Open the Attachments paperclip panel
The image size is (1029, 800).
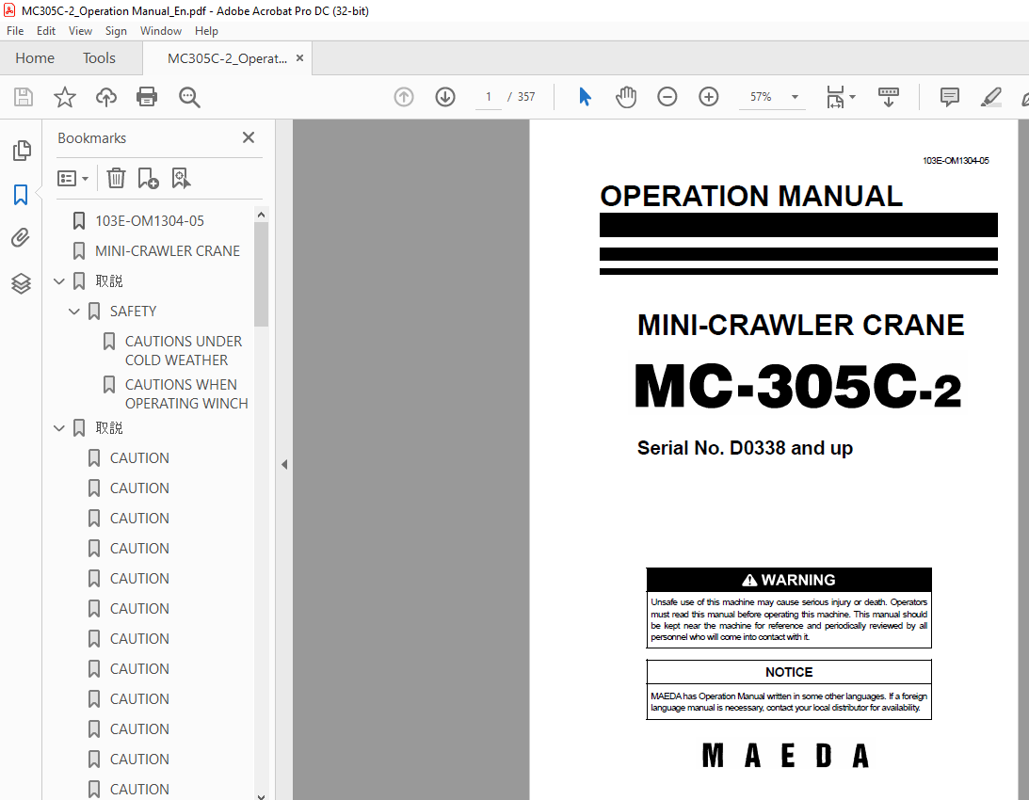point(21,237)
